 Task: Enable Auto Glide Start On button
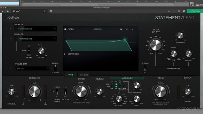[112, 84]
